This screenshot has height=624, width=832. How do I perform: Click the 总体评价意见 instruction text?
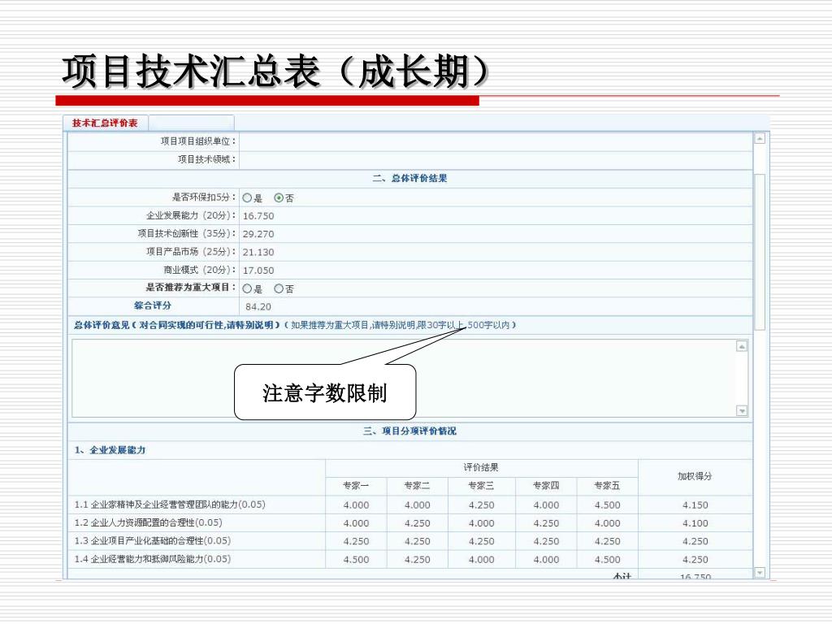coord(294,325)
